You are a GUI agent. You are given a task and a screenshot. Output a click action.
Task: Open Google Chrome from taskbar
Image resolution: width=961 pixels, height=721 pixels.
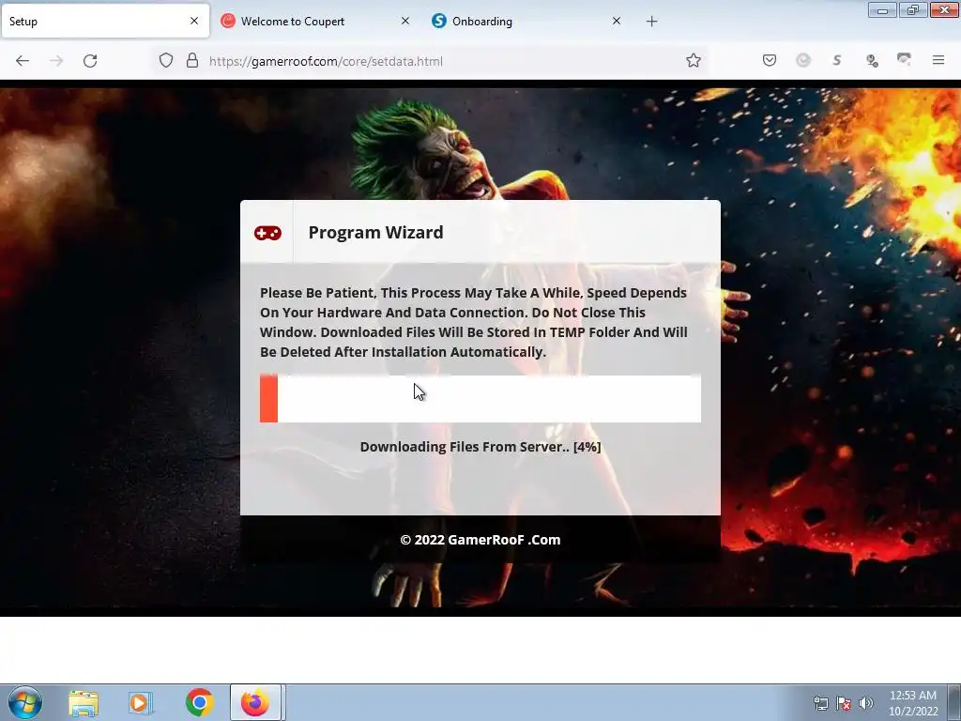click(x=199, y=703)
